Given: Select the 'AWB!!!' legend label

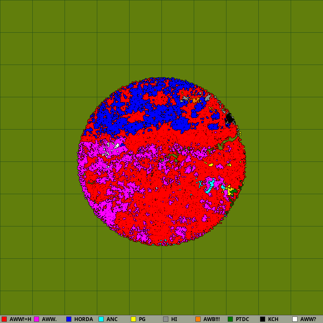Looking at the screenshot, I should (x=212, y=319).
